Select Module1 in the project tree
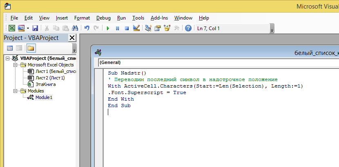This screenshot has height=167, width=339. (44, 97)
